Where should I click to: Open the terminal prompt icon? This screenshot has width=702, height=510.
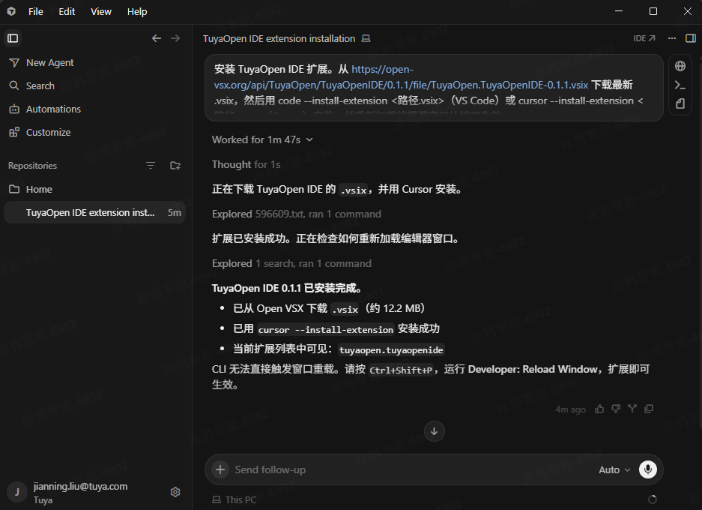pyautogui.click(x=680, y=85)
